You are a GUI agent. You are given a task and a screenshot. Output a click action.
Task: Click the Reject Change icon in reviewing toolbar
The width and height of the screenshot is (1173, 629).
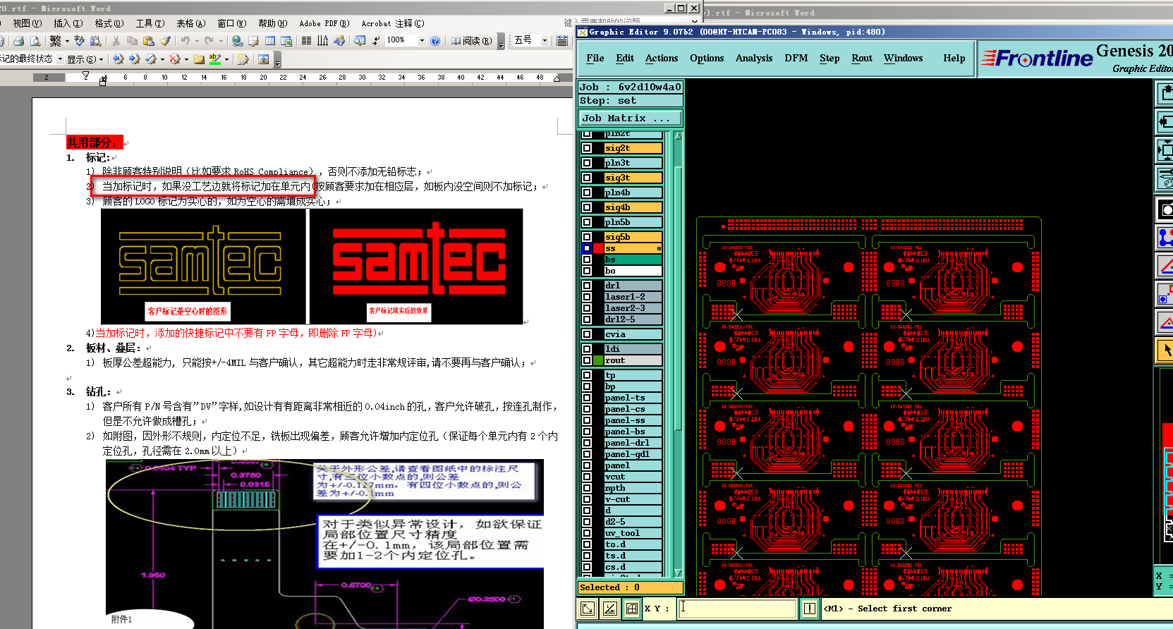point(174,59)
